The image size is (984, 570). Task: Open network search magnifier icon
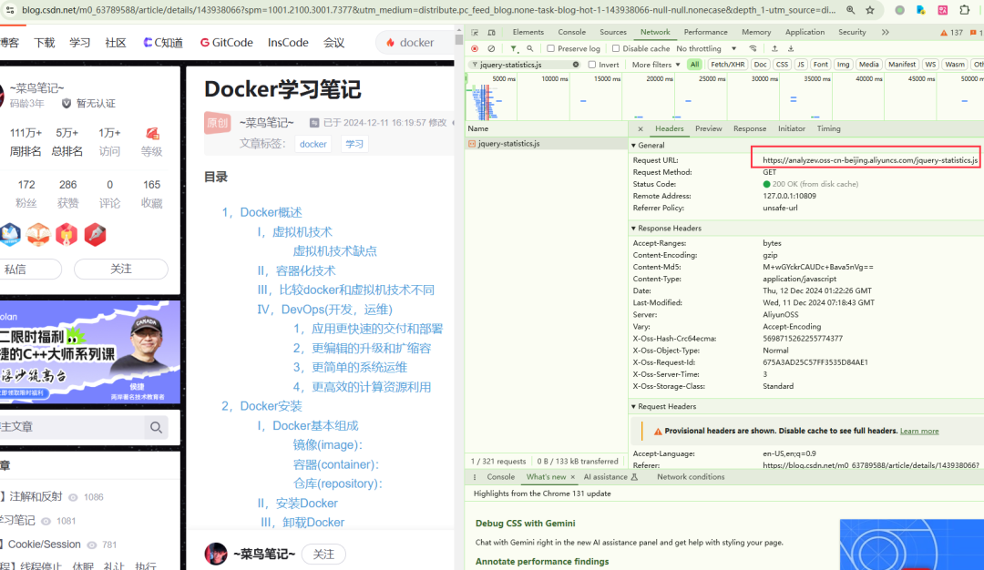point(528,48)
